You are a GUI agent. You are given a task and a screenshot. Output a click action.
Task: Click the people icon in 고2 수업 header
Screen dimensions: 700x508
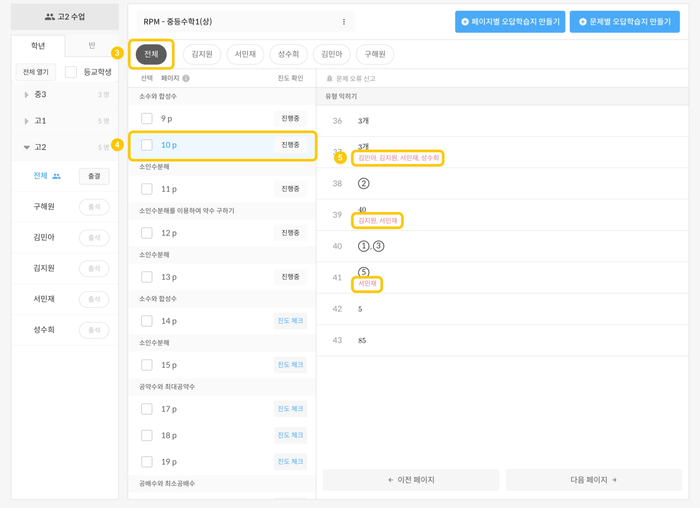[x=50, y=17]
